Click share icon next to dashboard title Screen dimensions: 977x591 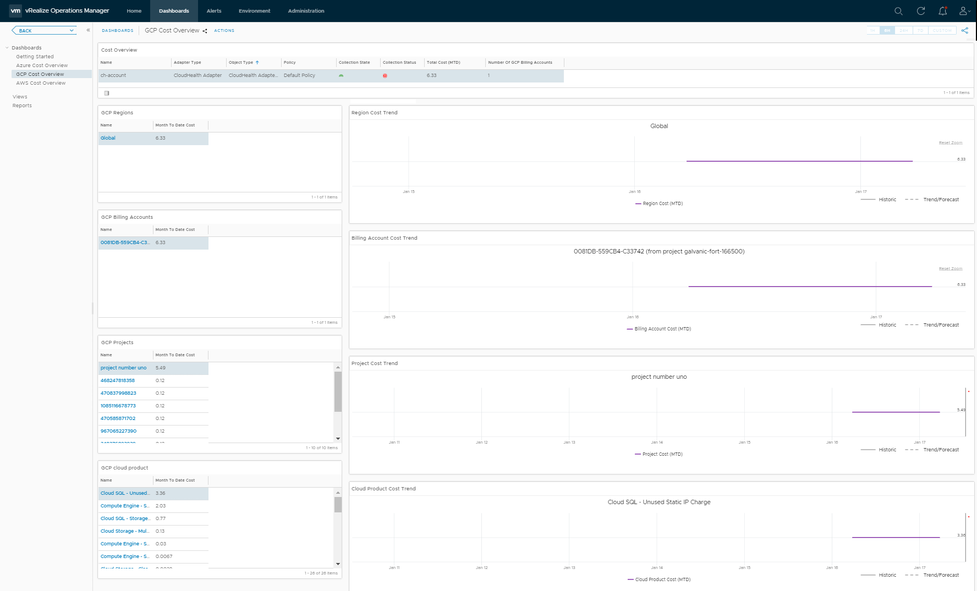tap(205, 31)
